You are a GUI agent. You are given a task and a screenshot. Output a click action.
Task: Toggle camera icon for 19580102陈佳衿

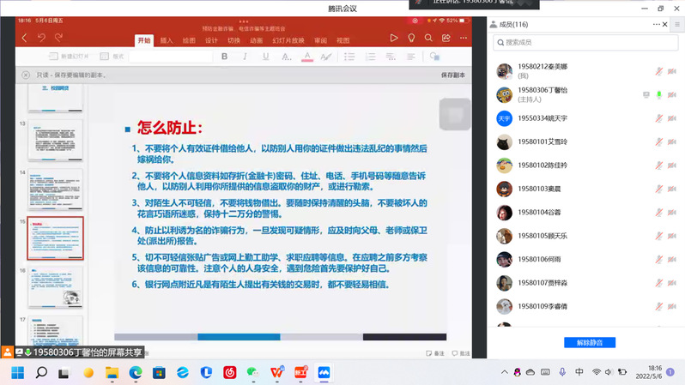pos(672,165)
